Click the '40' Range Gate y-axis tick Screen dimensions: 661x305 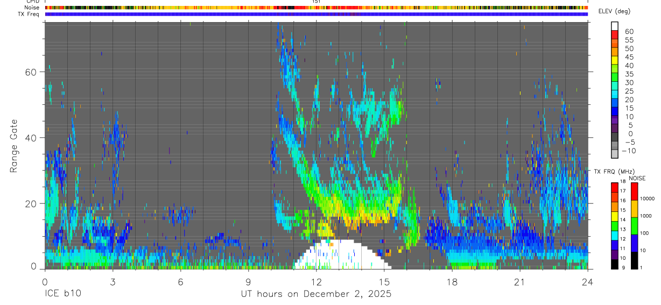(x=32, y=138)
